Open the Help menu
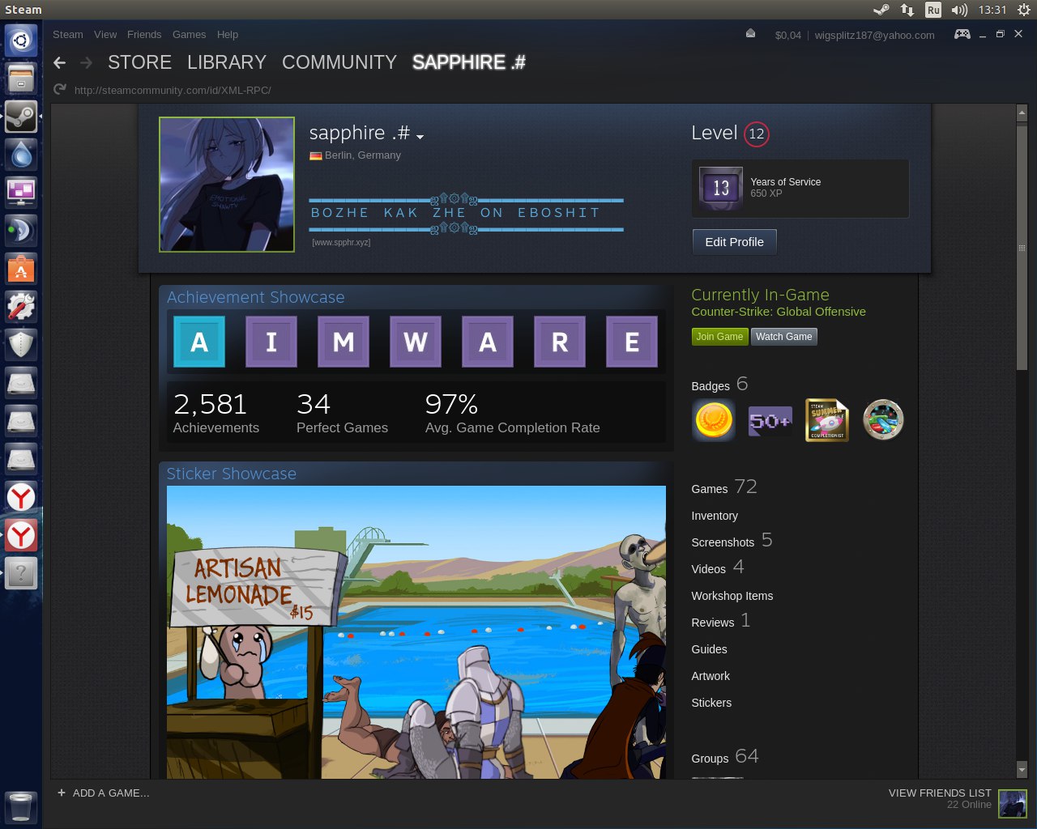This screenshot has width=1037, height=829. [x=228, y=35]
